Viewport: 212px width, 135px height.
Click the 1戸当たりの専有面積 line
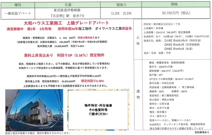pos(171,79)
